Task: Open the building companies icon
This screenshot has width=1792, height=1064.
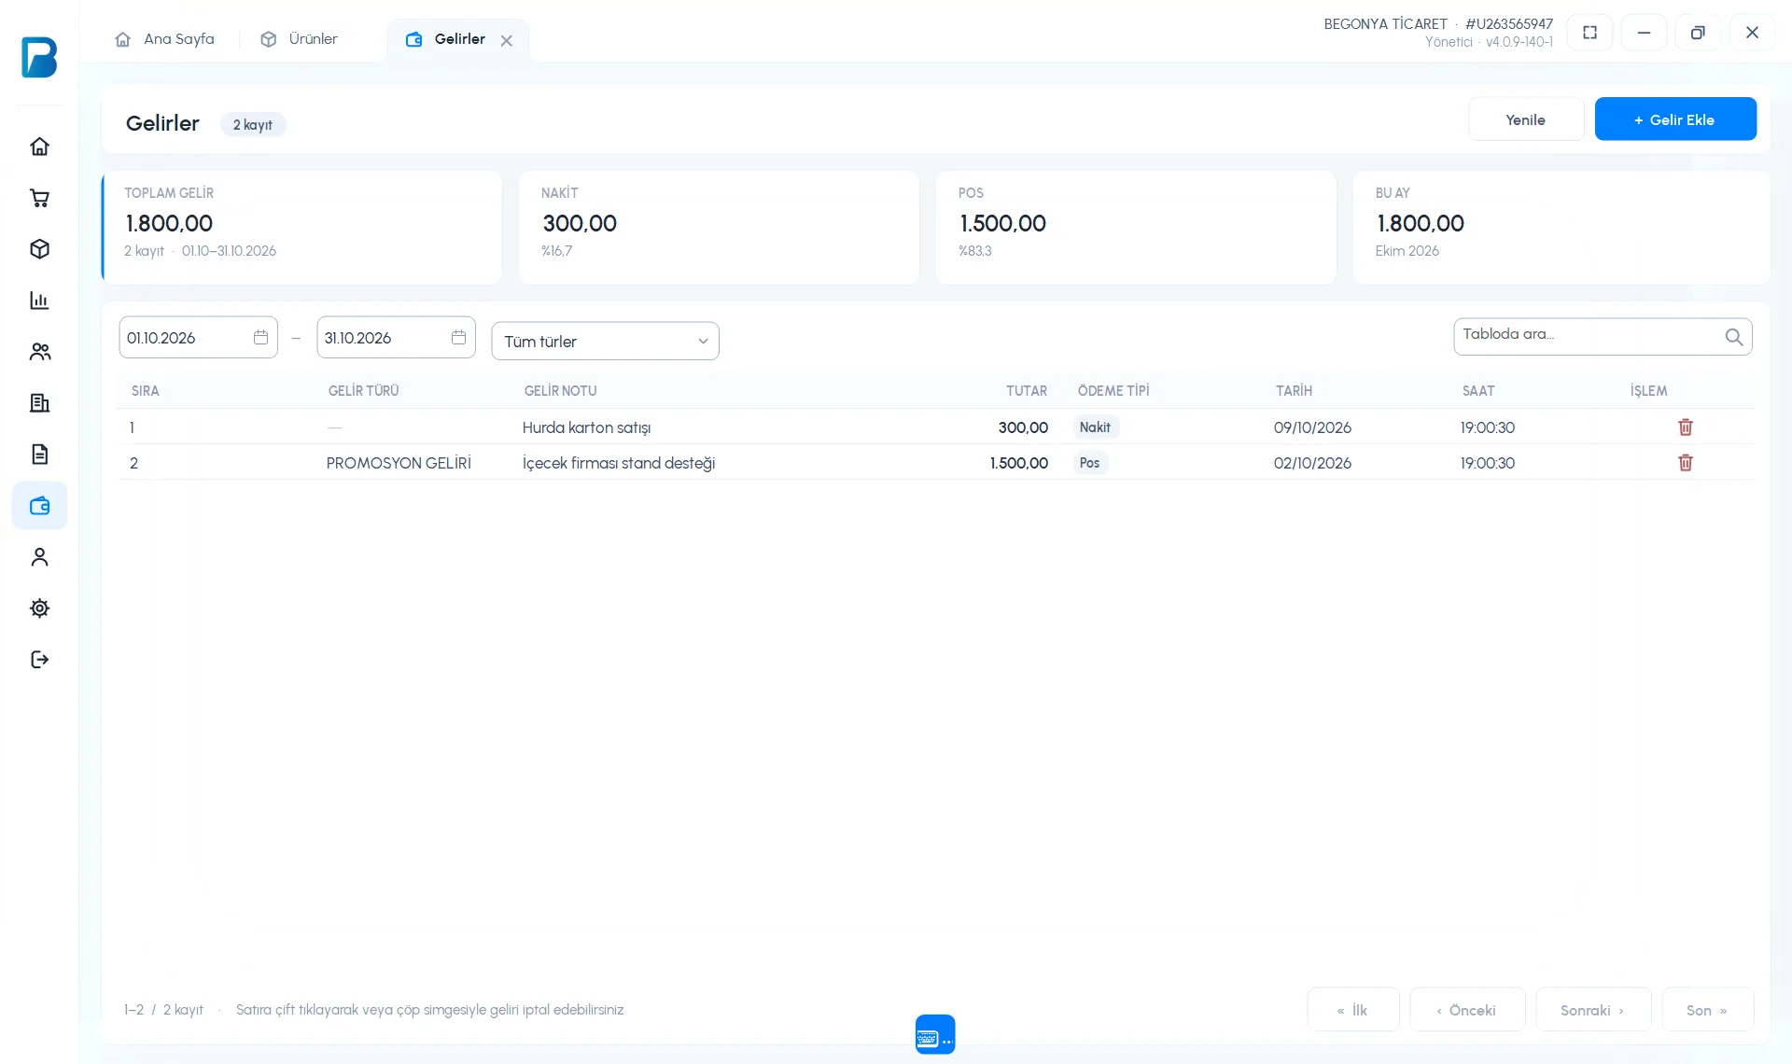Action: pos(39,403)
